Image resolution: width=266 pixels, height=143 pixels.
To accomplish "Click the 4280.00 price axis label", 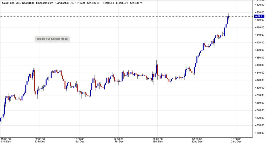I will (x=260, y=95).
